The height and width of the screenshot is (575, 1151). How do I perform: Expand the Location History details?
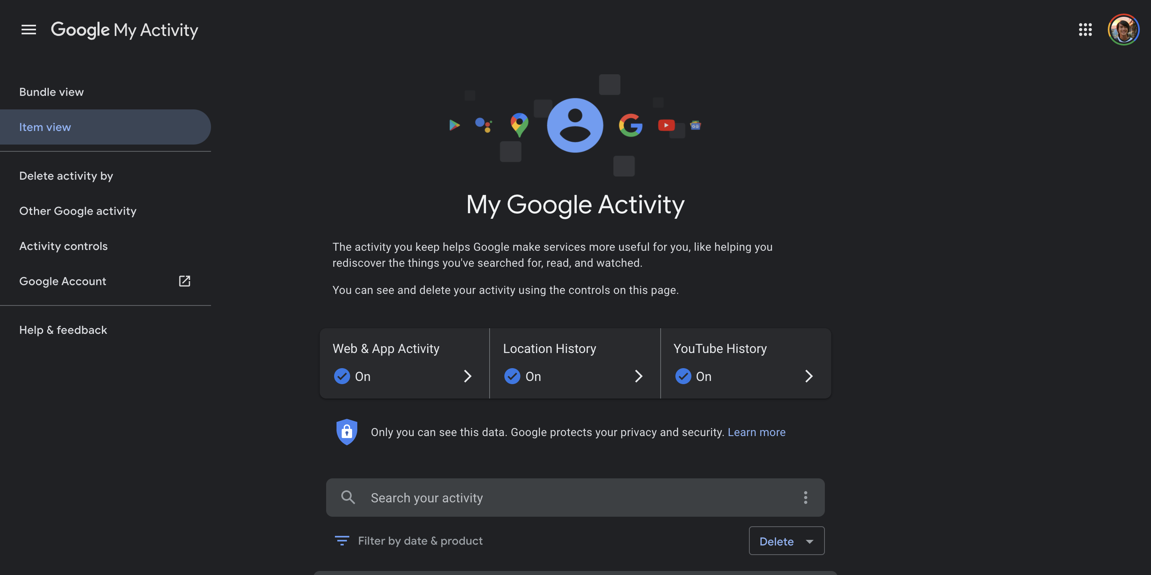pyautogui.click(x=638, y=376)
